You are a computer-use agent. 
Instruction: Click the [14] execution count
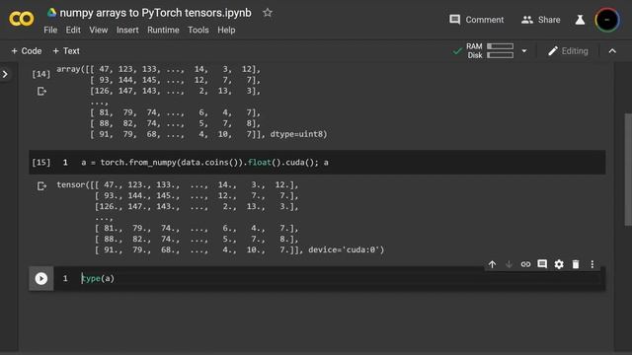coord(41,74)
